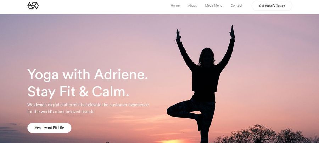This screenshot has width=319, height=143.
Task: Click the tree silhouettes at bottom right
Action: click(264, 134)
